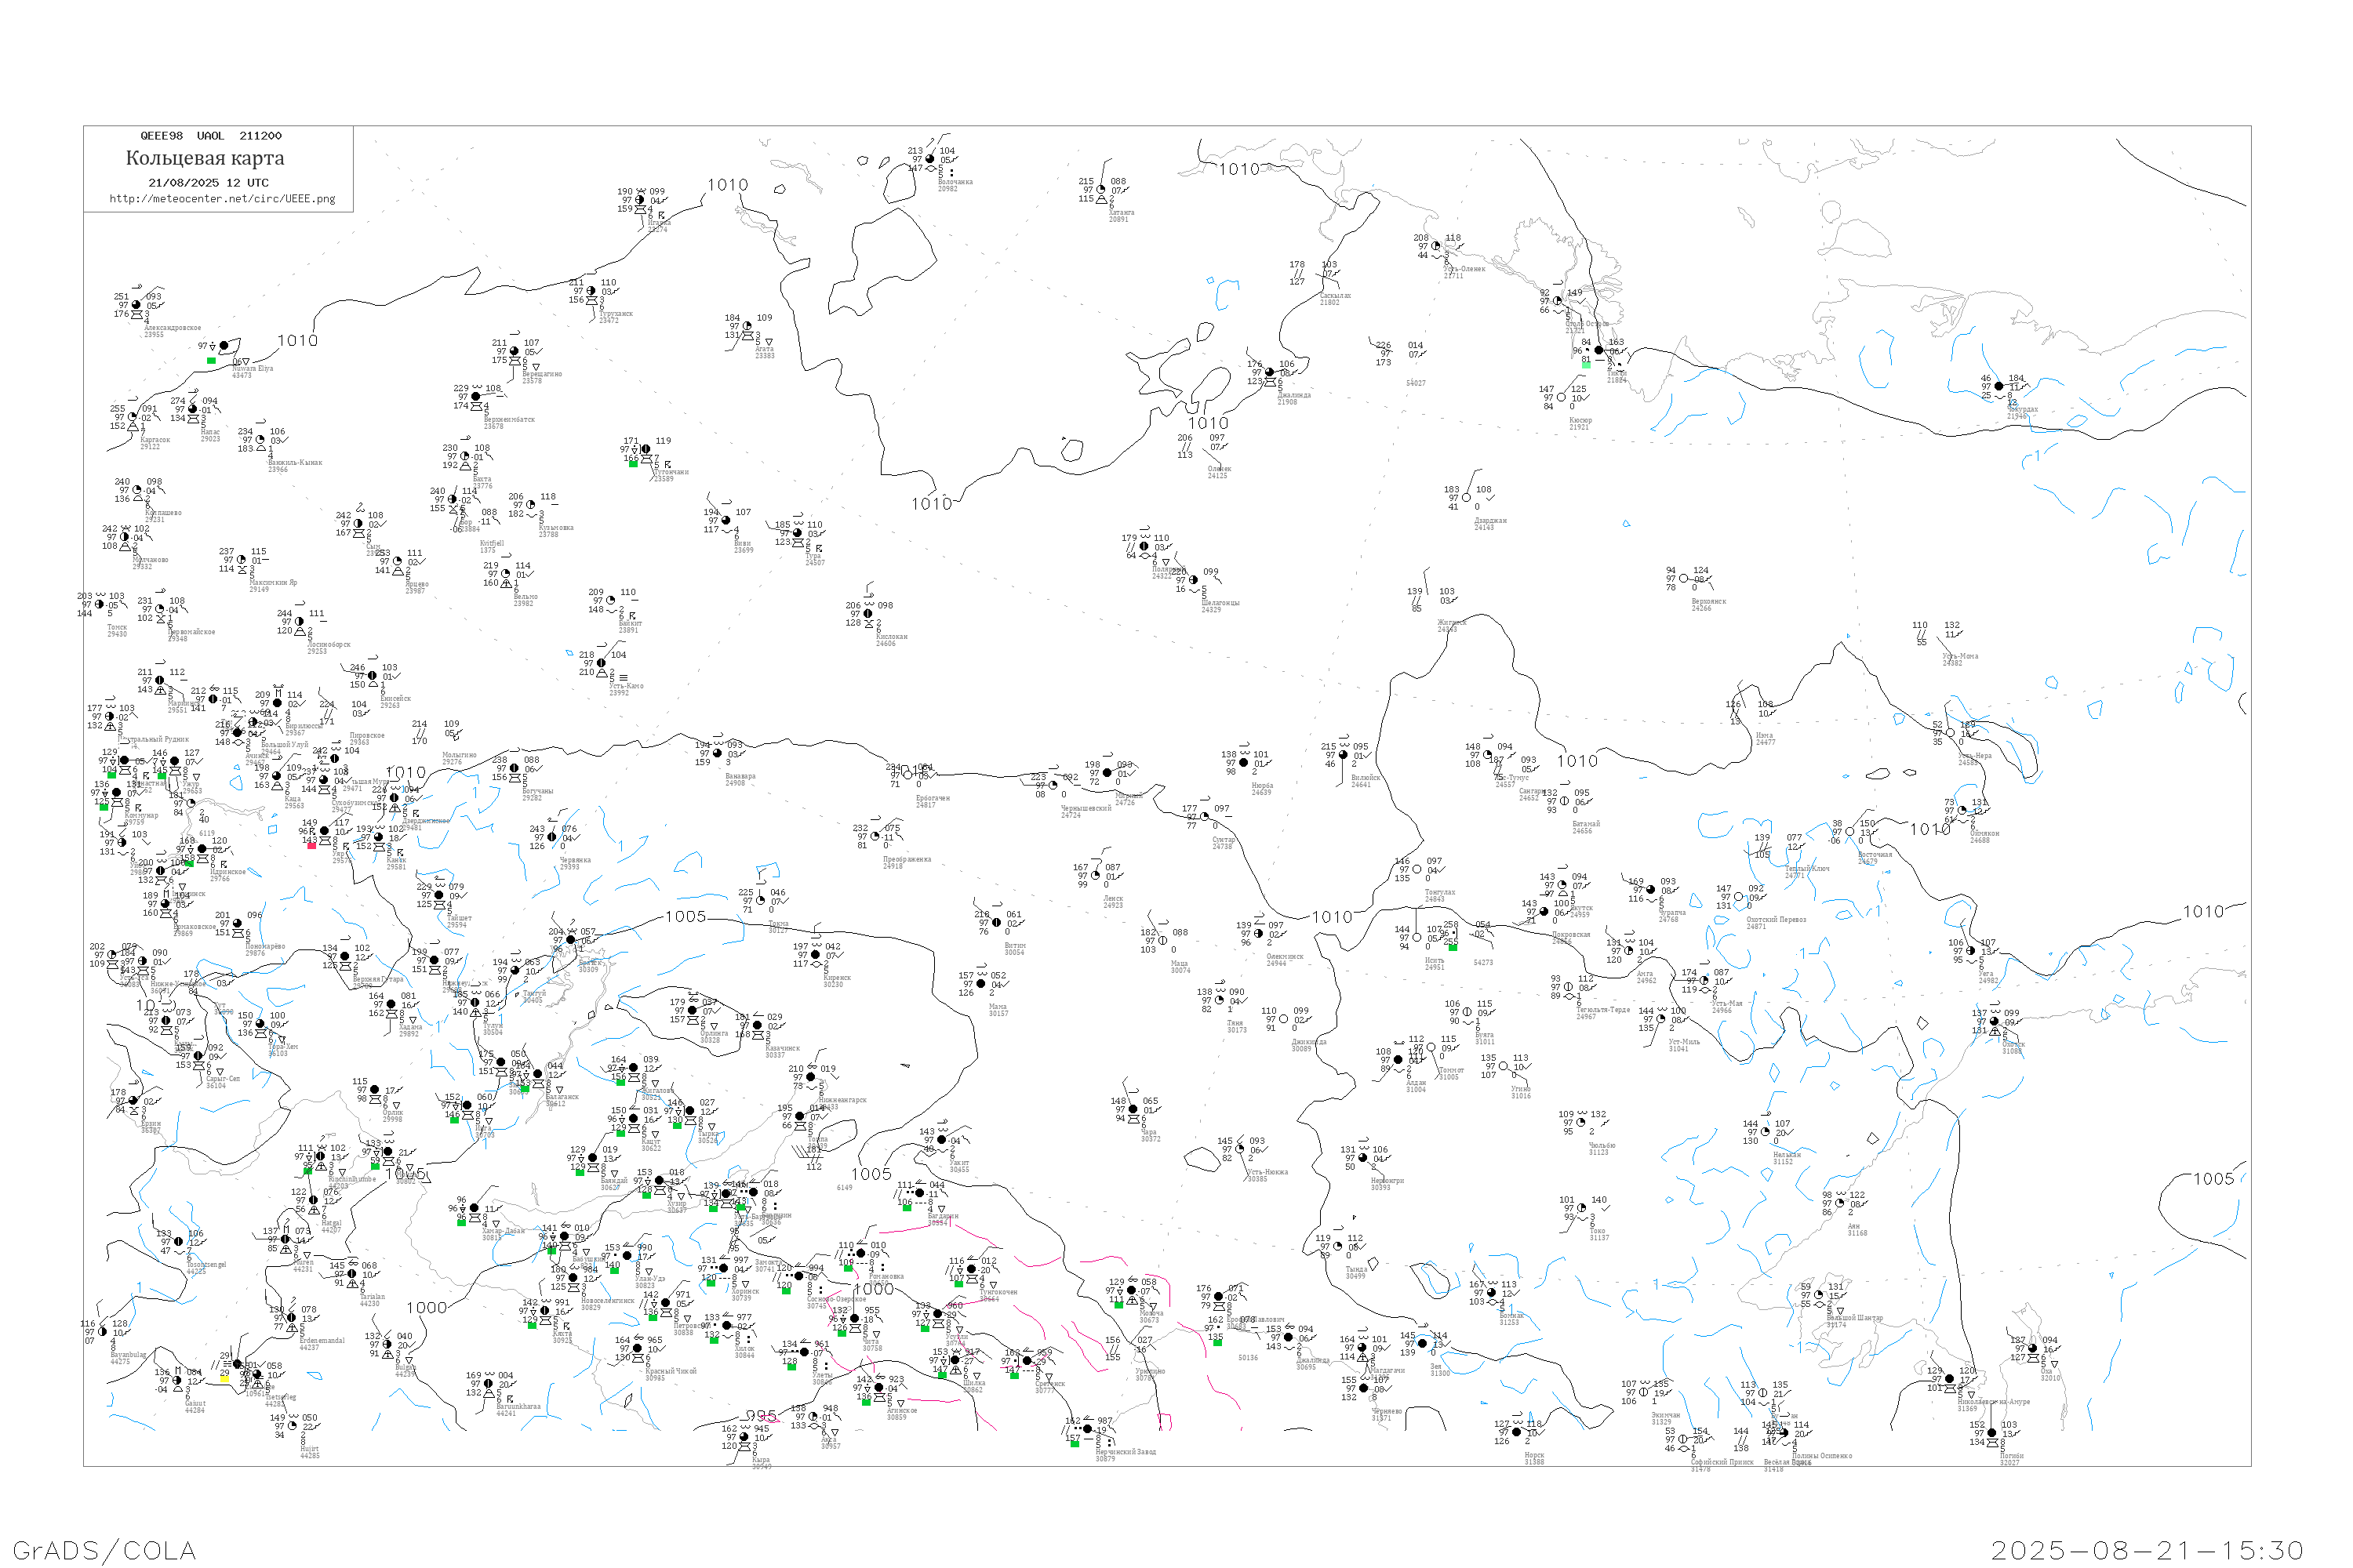This screenshot has height=1568, width=2353.
Task: Click the Кюсюр station empty circle
Action: click(1561, 397)
